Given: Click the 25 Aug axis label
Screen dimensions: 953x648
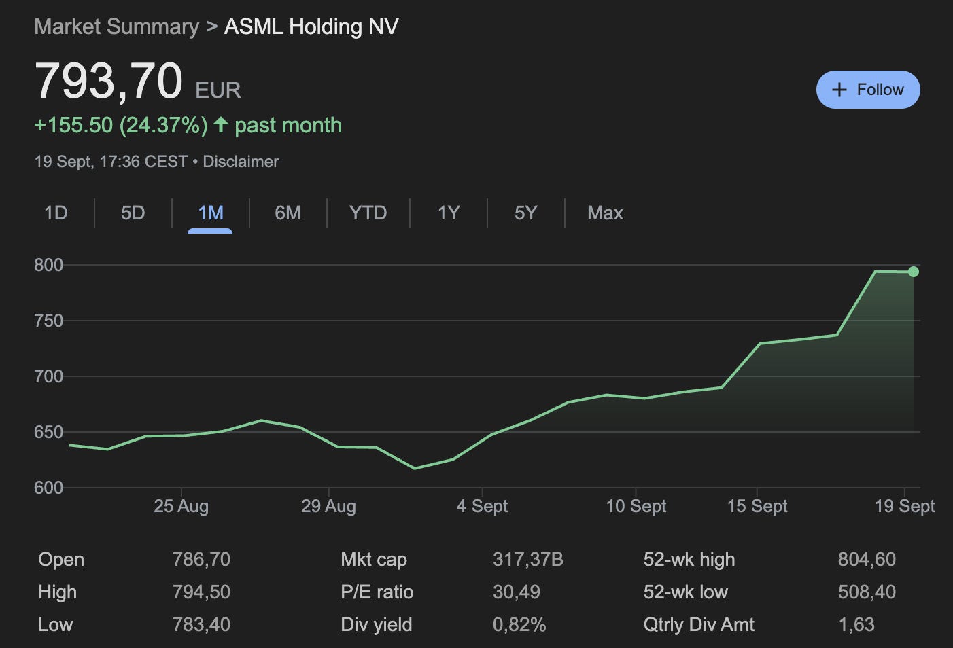Looking at the screenshot, I should 181,507.
